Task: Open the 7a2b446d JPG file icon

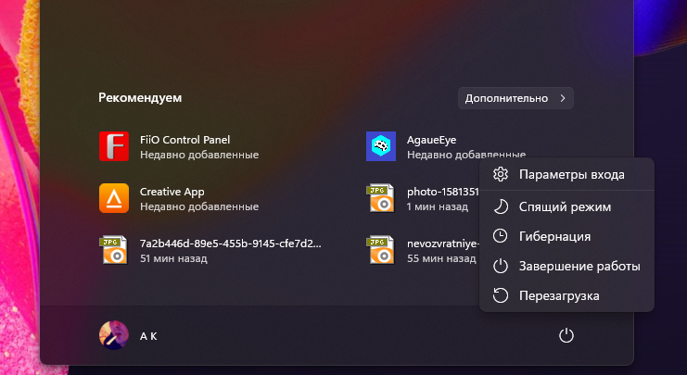Action: pos(113,250)
